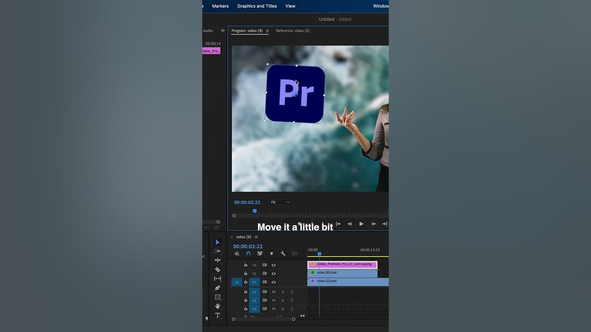Open Timeline Display Settings wrench
Screen dimensions: 591x332
tap(283, 254)
